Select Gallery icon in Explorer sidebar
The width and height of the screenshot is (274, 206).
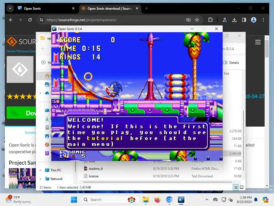47,84
